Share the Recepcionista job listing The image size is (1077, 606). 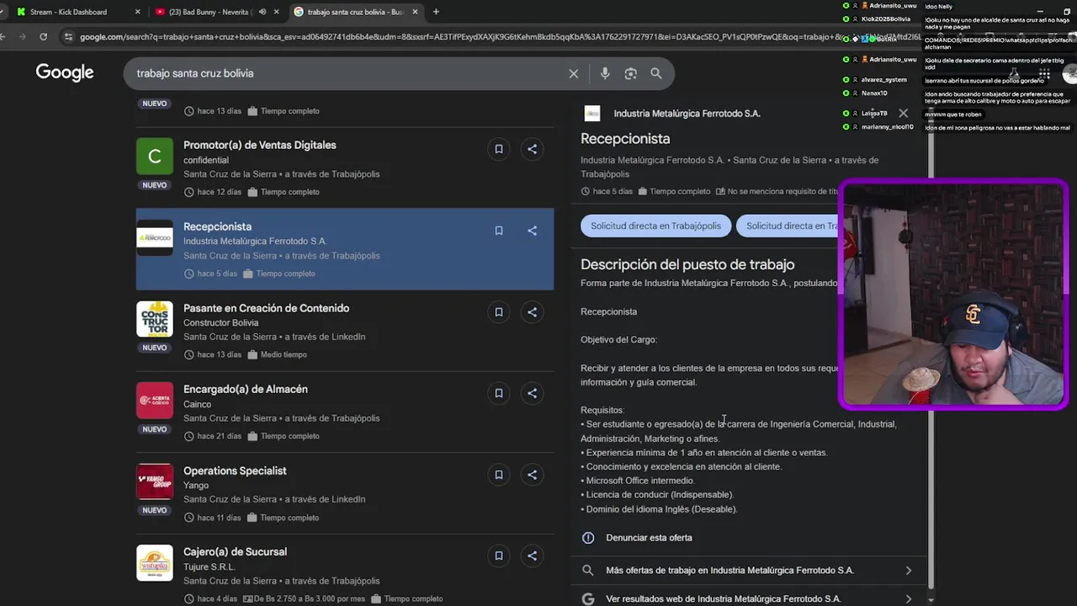click(x=533, y=231)
